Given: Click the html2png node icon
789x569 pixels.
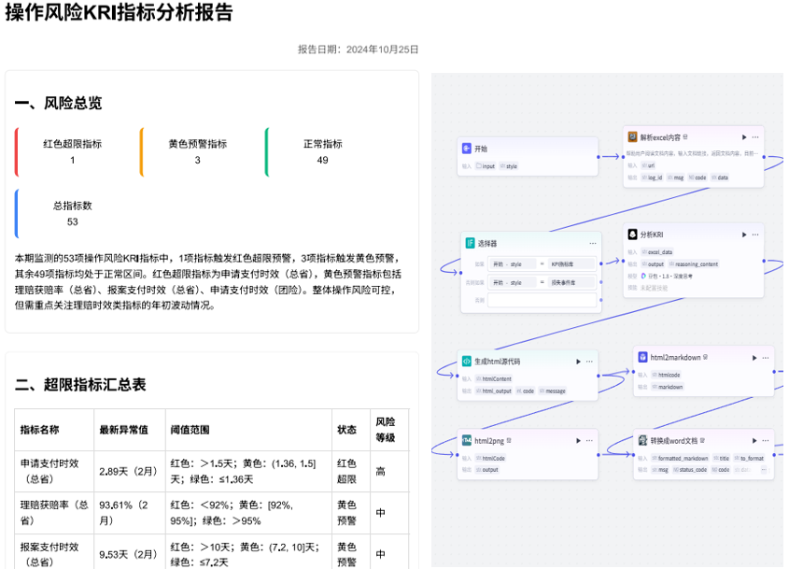Looking at the screenshot, I should [x=467, y=440].
